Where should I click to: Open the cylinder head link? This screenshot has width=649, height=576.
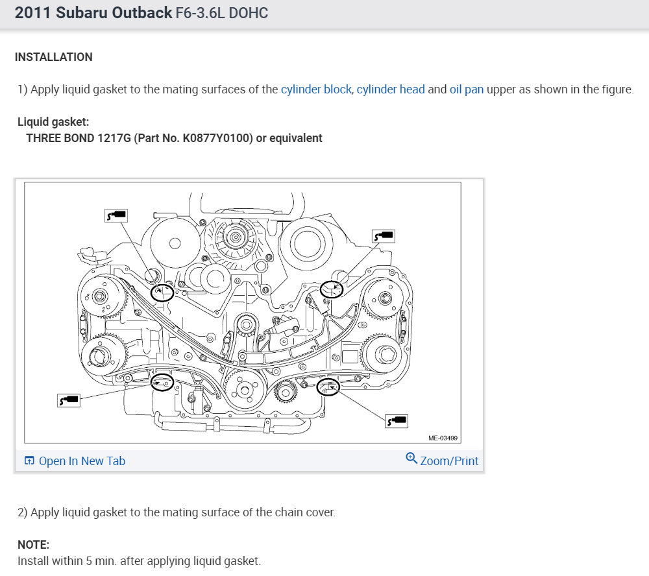click(391, 90)
